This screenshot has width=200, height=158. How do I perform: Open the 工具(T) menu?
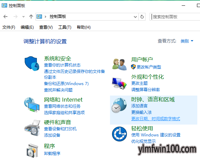click(x=65, y=27)
